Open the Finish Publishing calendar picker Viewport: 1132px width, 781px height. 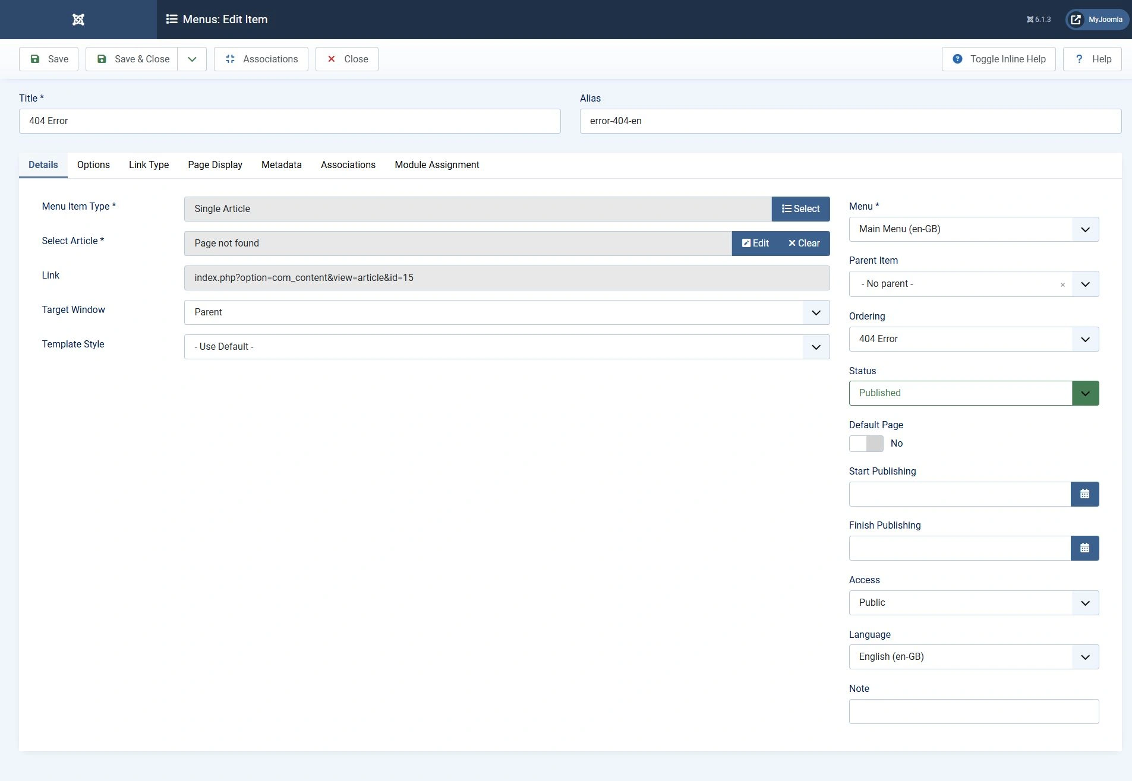tap(1084, 548)
